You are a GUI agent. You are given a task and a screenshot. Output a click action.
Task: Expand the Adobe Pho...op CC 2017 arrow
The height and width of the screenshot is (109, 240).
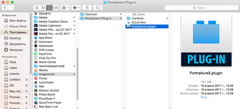click(x=74, y=30)
